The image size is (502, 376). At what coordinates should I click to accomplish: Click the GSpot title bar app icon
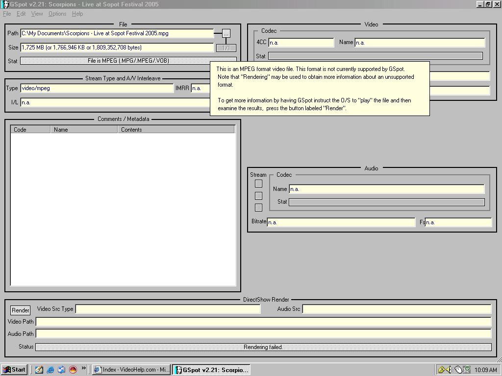coord(5,4)
